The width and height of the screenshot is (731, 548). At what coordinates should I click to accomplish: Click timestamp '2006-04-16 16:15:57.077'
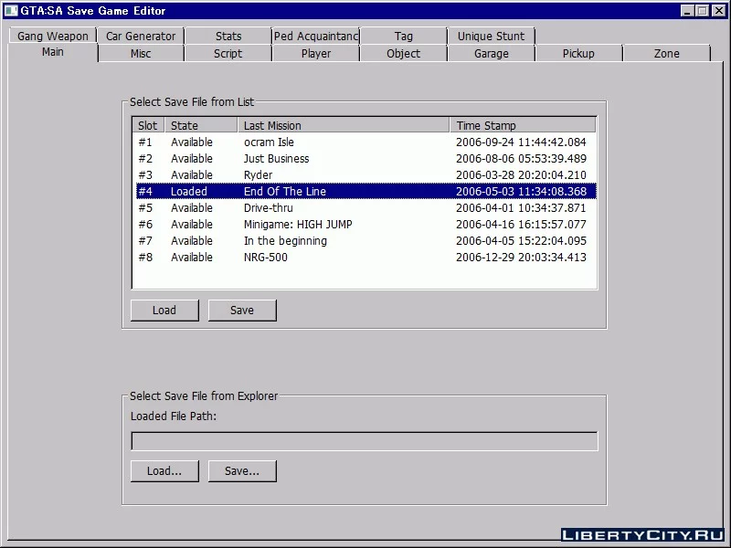(521, 224)
